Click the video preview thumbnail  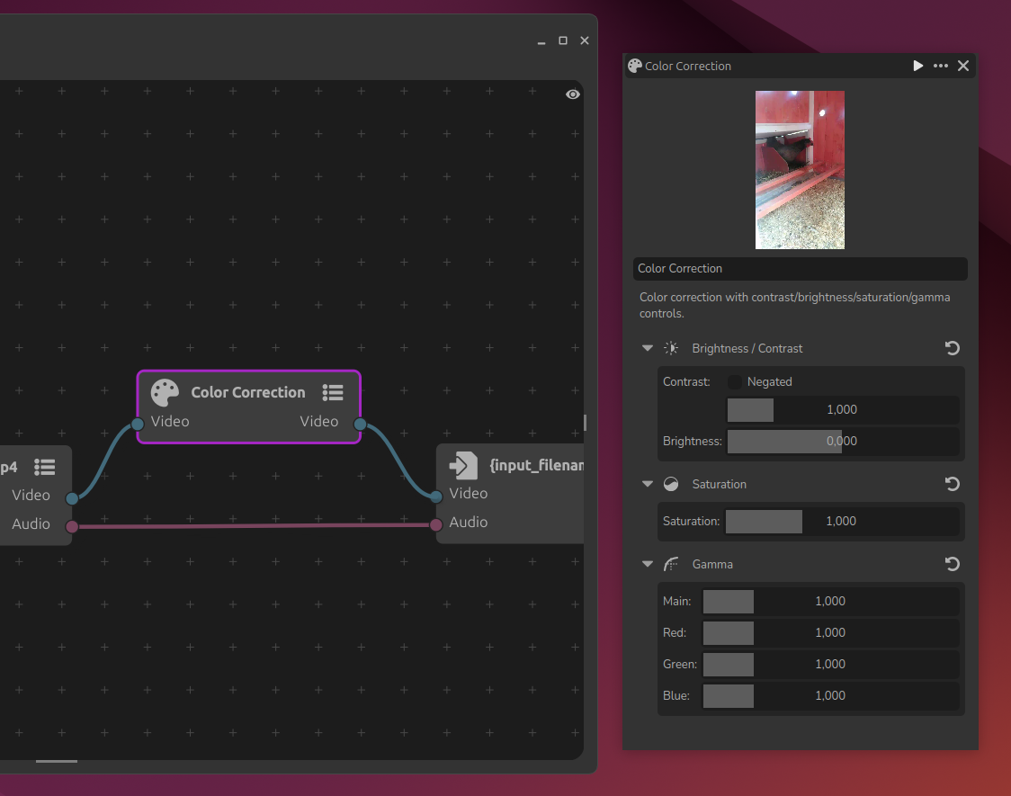pos(800,169)
